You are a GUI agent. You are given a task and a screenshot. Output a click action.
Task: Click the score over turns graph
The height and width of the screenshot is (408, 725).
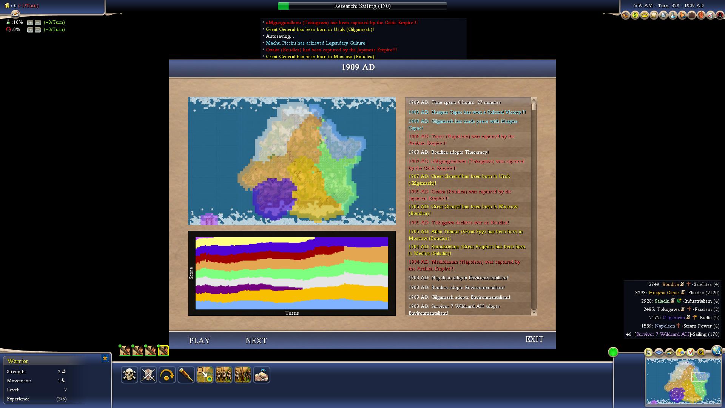tap(292, 273)
